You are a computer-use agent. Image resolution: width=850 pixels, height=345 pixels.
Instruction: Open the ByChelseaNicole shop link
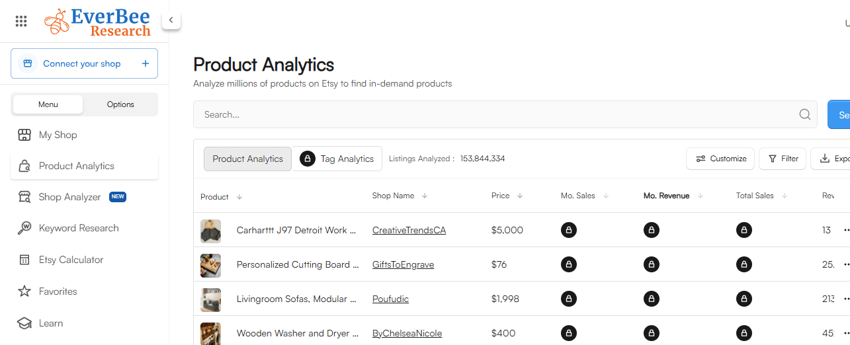(407, 333)
